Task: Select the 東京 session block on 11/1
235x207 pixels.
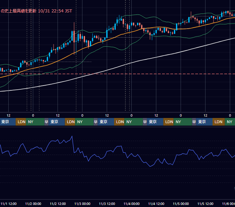Action: pos(8,122)
